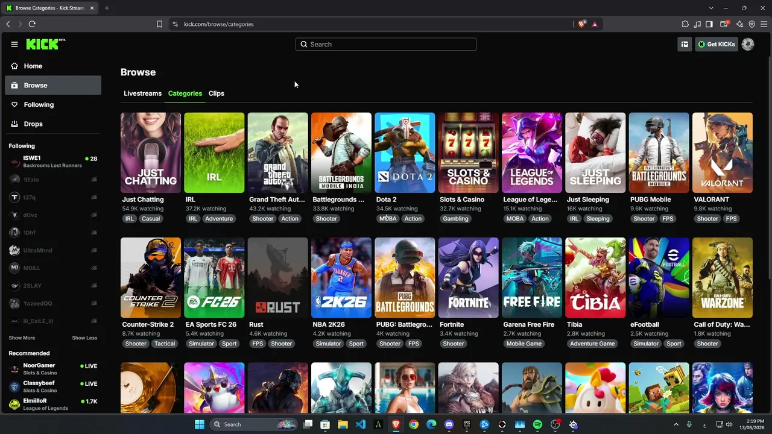
Task: Toggle notifications for lil_ExiLE_lil in Following
Action: [x=94, y=321]
